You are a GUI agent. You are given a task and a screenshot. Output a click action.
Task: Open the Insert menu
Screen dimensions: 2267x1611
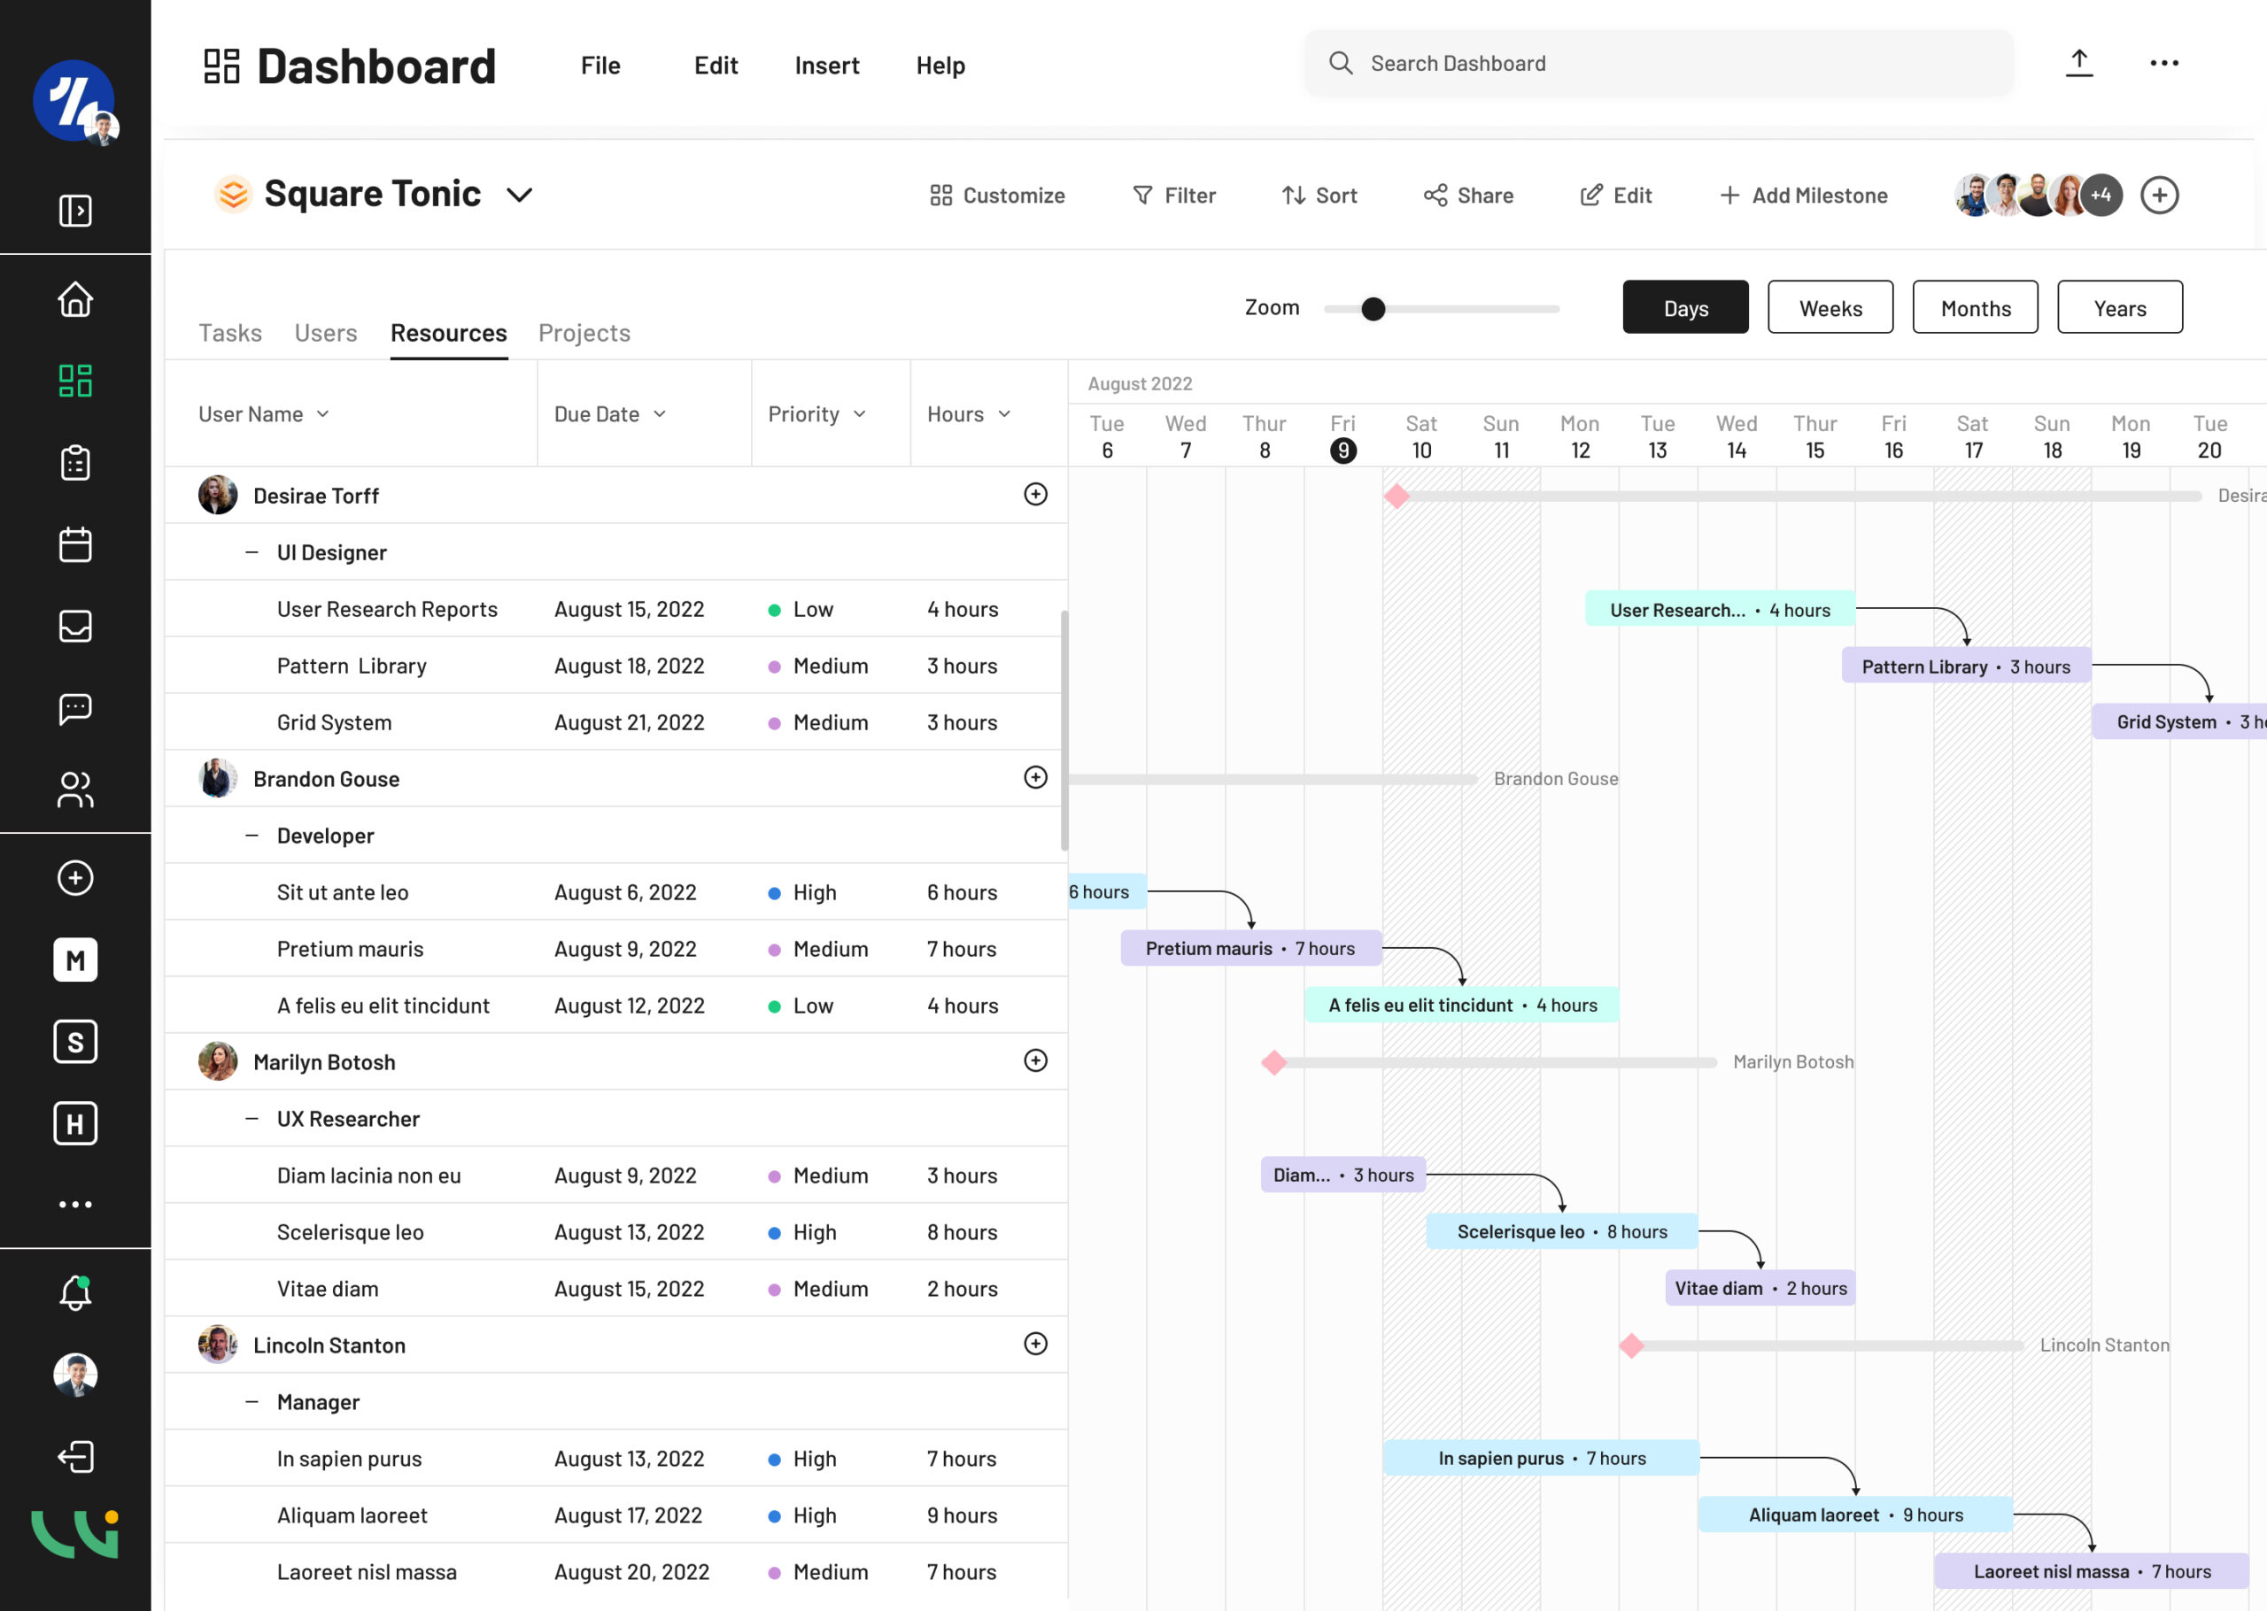click(826, 66)
